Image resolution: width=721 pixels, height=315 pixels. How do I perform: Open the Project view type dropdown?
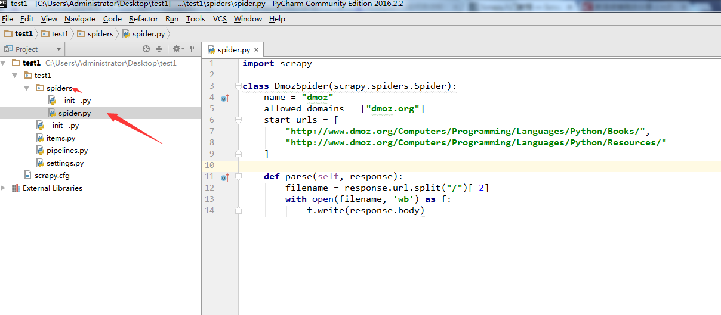click(x=58, y=49)
